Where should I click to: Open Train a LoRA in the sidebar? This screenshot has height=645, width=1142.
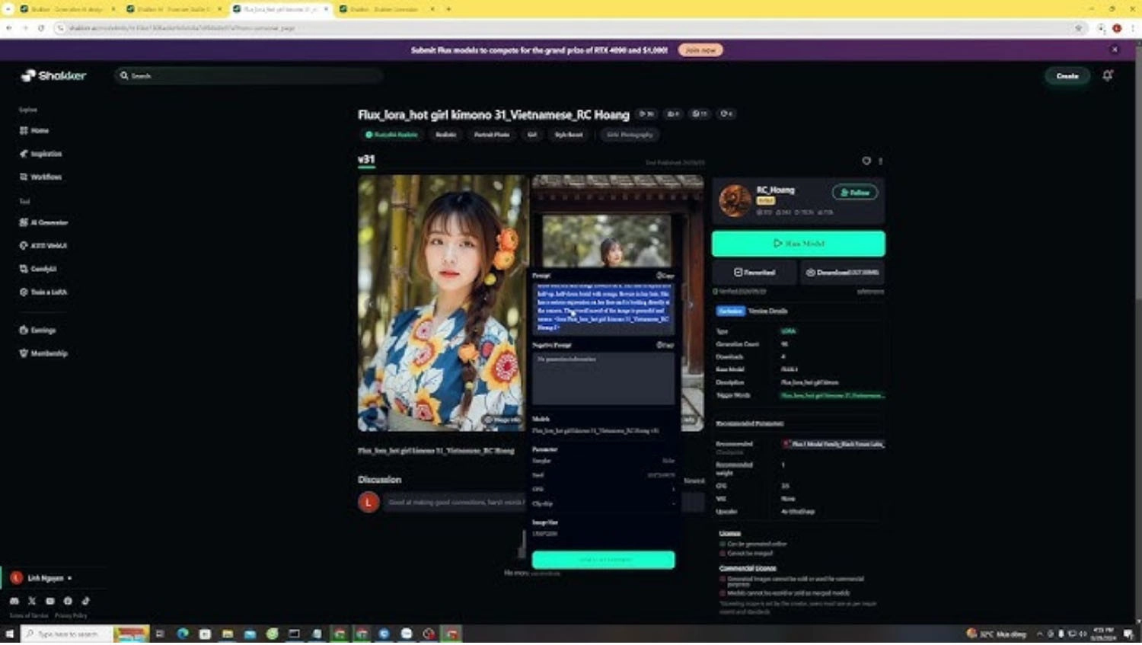click(43, 292)
